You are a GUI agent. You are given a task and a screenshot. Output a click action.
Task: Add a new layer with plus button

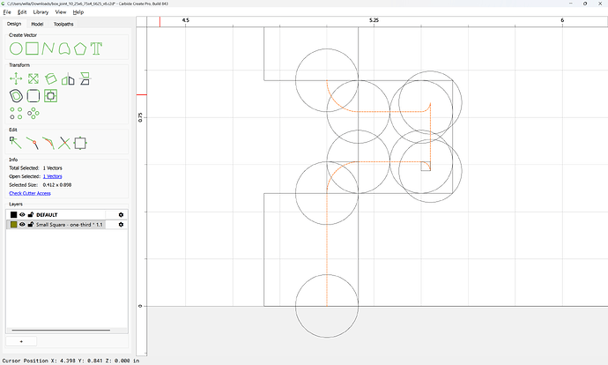coord(21,341)
